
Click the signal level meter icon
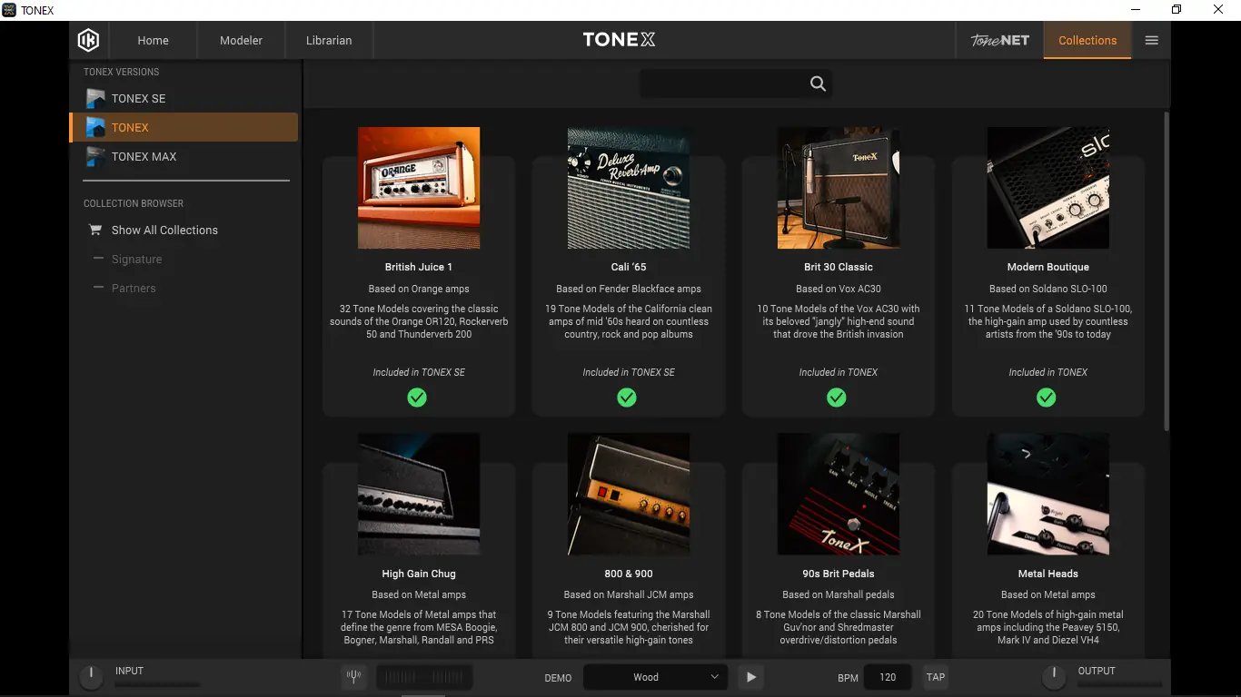click(423, 676)
